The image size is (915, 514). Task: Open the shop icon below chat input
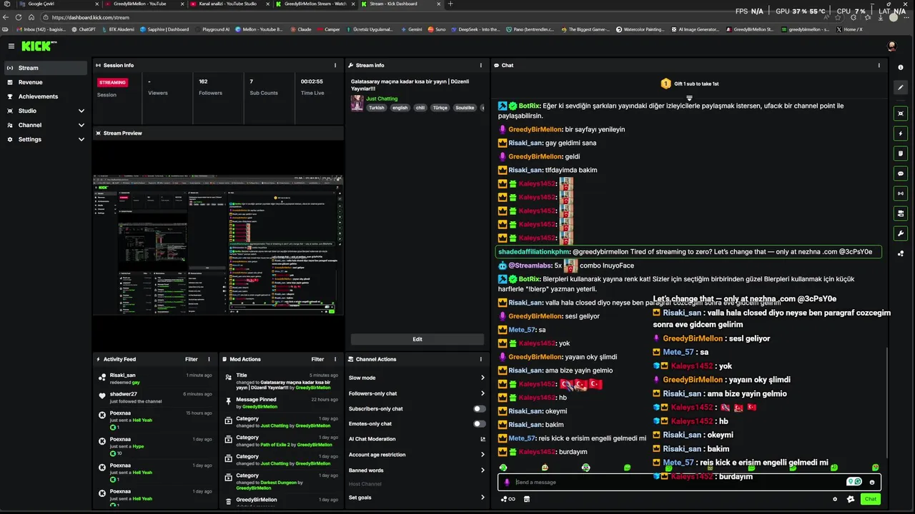point(527,499)
